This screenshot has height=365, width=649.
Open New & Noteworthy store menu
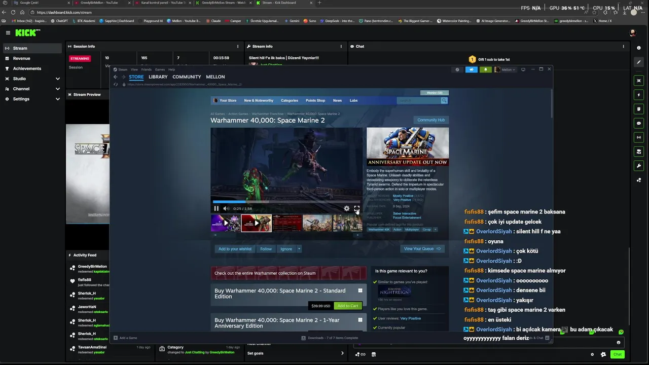(x=259, y=100)
